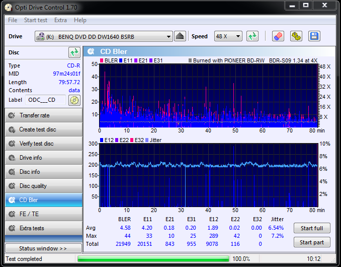Viewport: 341px width, 267px height.
Task: Click the BLER average value 4.58
Action: point(125,228)
